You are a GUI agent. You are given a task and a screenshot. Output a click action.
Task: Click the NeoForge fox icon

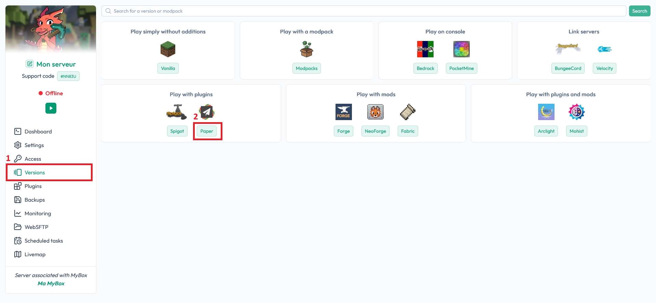point(375,112)
